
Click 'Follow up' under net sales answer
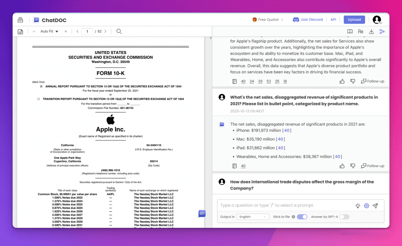[x=373, y=166]
